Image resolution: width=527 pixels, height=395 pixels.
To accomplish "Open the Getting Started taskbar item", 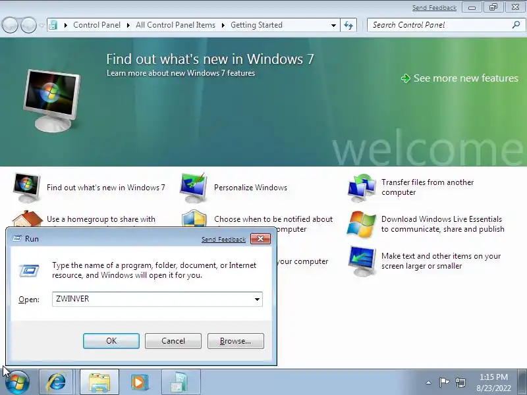I will click(181, 382).
